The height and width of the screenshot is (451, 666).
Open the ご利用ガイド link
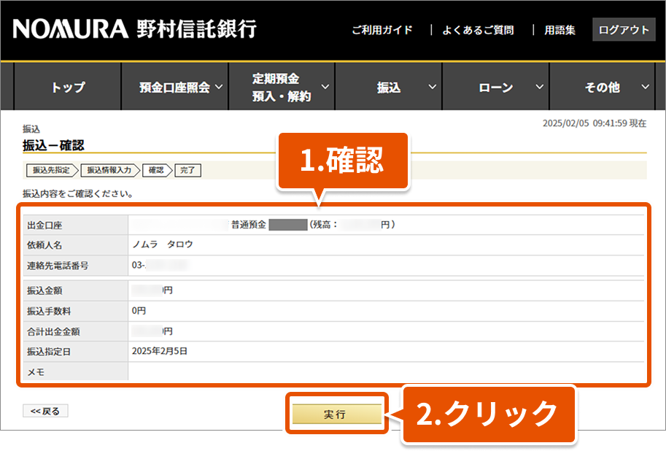[382, 30]
